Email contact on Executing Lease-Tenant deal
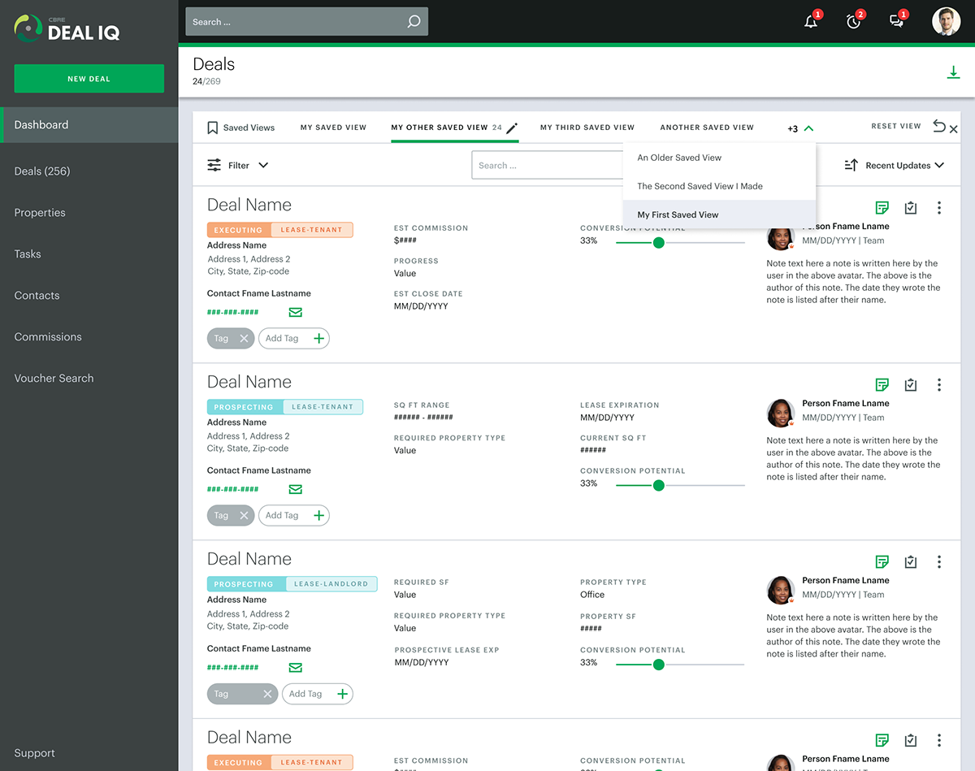 pyautogui.click(x=296, y=312)
